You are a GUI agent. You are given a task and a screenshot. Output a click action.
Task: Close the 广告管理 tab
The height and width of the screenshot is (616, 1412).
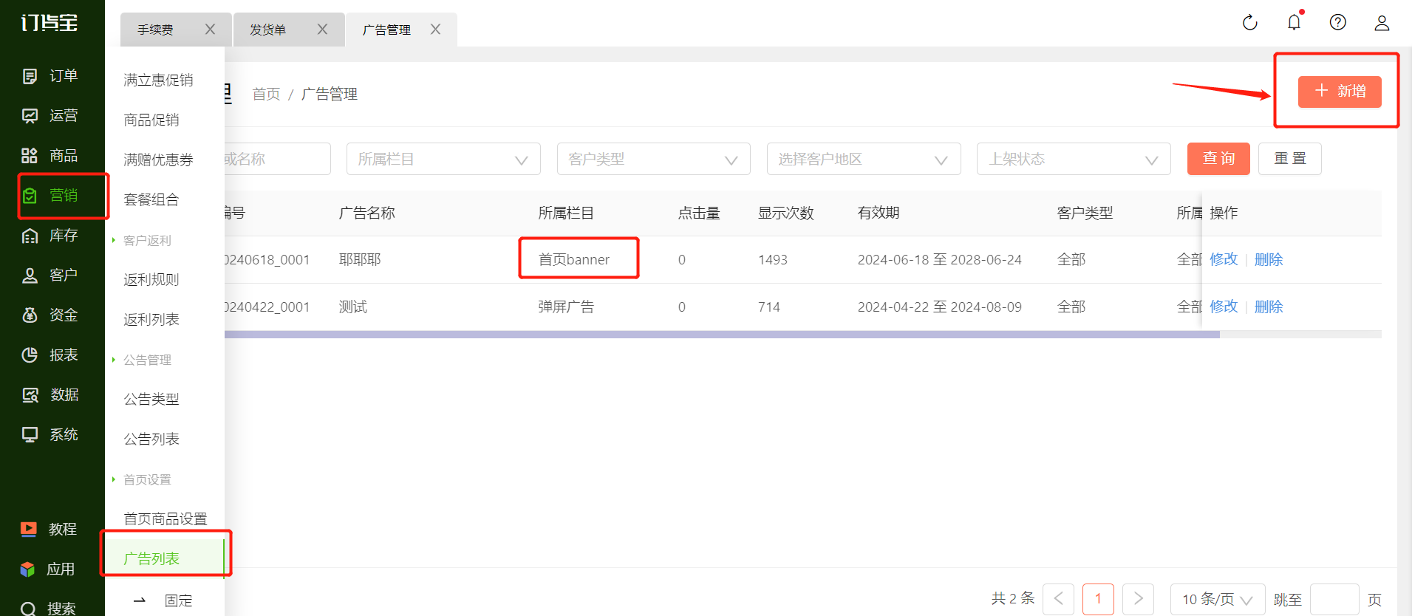pos(435,30)
